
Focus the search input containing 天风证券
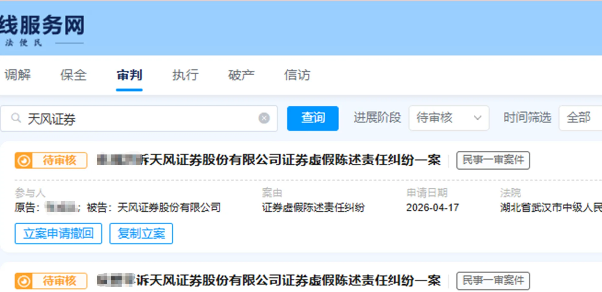tap(139, 118)
